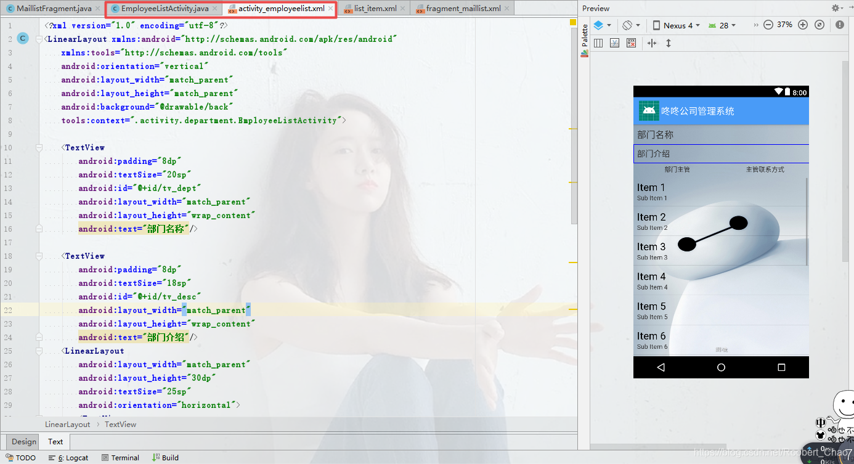Select Item 4 in the preview list

point(720,280)
